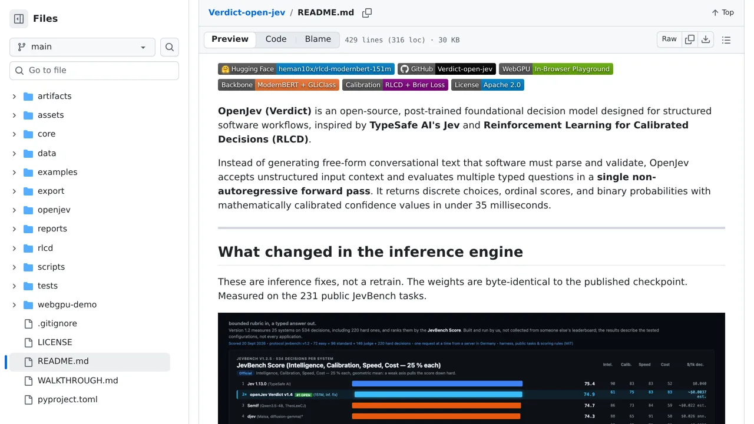Expand the rlcd folder chevron
Image resolution: width=754 pixels, height=424 pixels.
point(14,248)
